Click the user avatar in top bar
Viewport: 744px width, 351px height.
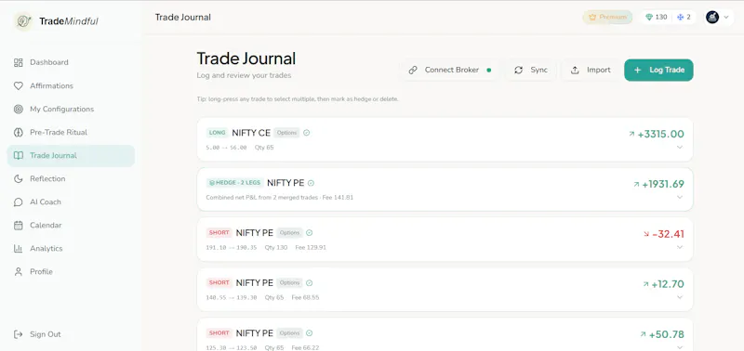pyautogui.click(x=712, y=18)
